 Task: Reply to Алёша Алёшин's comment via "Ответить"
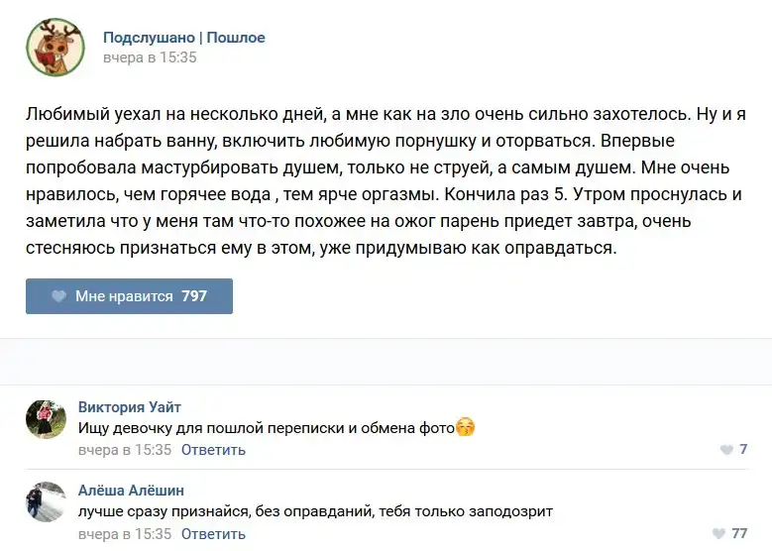click(213, 533)
